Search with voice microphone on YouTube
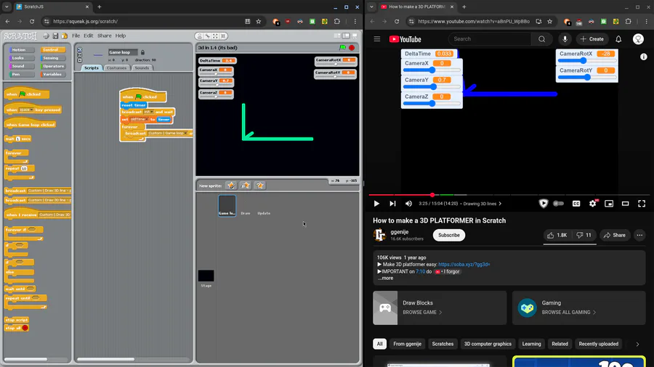The height and width of the screenshot is (367, 654). [x=565, y=39]
